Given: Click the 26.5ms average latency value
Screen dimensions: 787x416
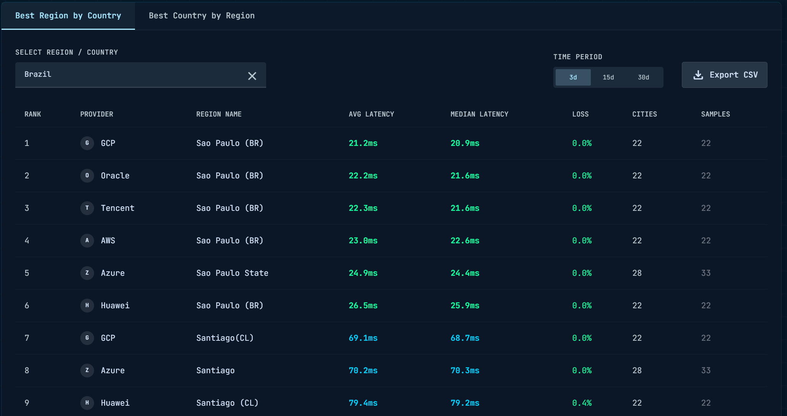Looking at the screenshot, I should point(363,306).
